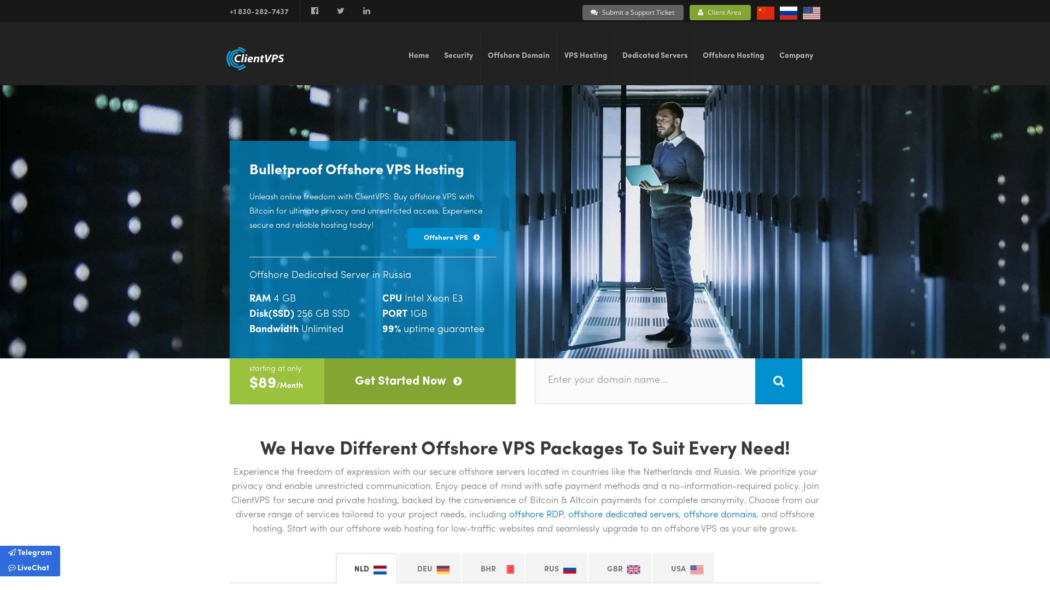
Task: Click the Get Started Now button
Action: (x=407, y=381)
